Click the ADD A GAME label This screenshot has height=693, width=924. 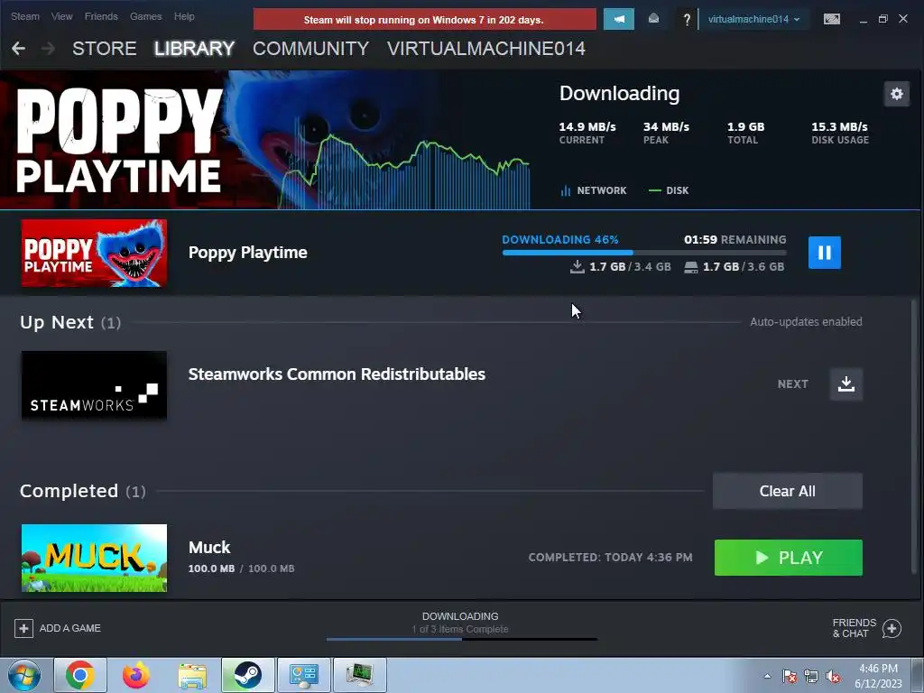70,628
